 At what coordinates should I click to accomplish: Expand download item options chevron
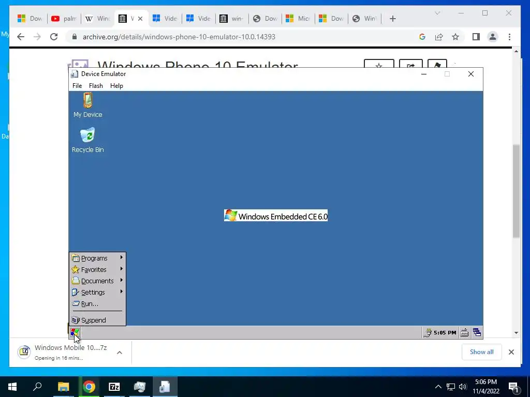pos(120,353)
